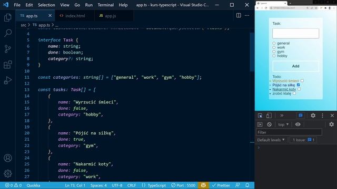Open the DevTools issues panel icon

point(301,115)
